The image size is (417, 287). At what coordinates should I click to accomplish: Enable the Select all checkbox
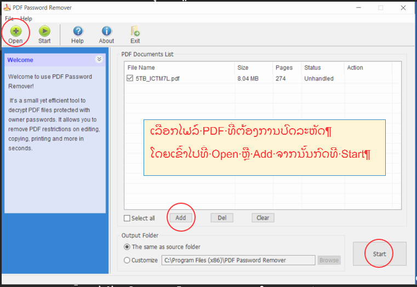coord(127,218)
